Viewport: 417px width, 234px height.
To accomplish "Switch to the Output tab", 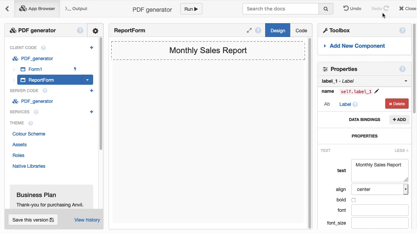I will 76,9.
